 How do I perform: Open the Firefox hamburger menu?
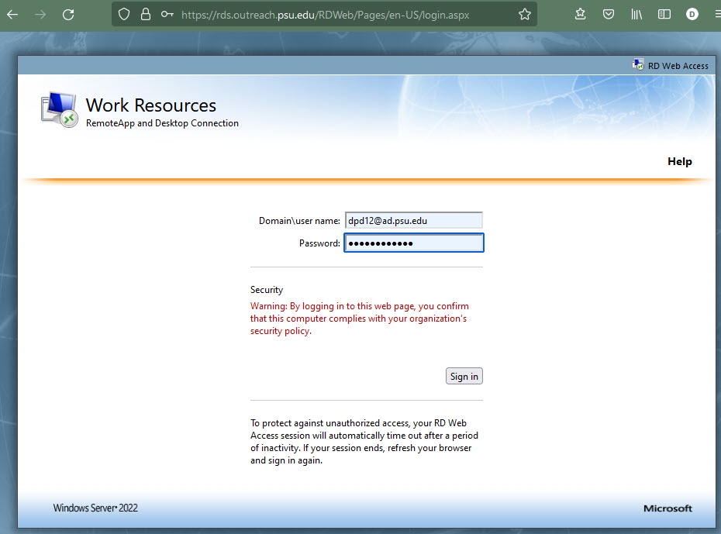pyautogui.click(x=716, y=13)
